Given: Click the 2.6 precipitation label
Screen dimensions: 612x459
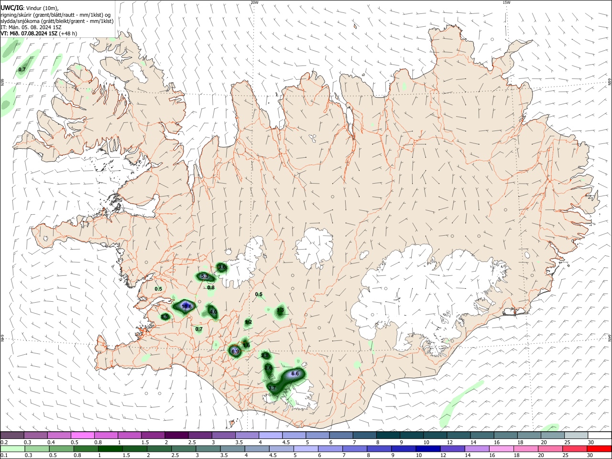Looking at the screenshot, I should coord(268,368).
